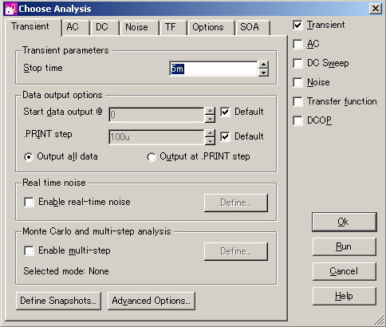Open Advanced Options dialog
The width and height of the screenshot is (386, 327).
152,301
